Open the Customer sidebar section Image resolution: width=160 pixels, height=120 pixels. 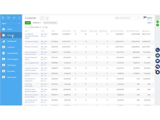(11, 47)
